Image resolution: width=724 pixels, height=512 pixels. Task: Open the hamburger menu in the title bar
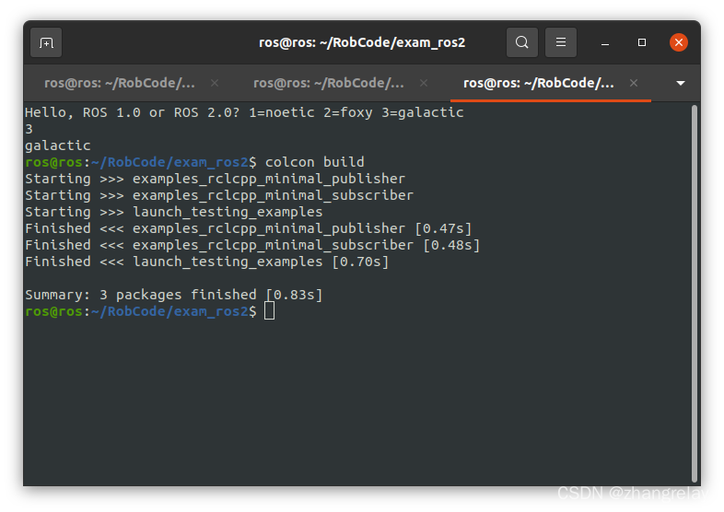point(561,42)
